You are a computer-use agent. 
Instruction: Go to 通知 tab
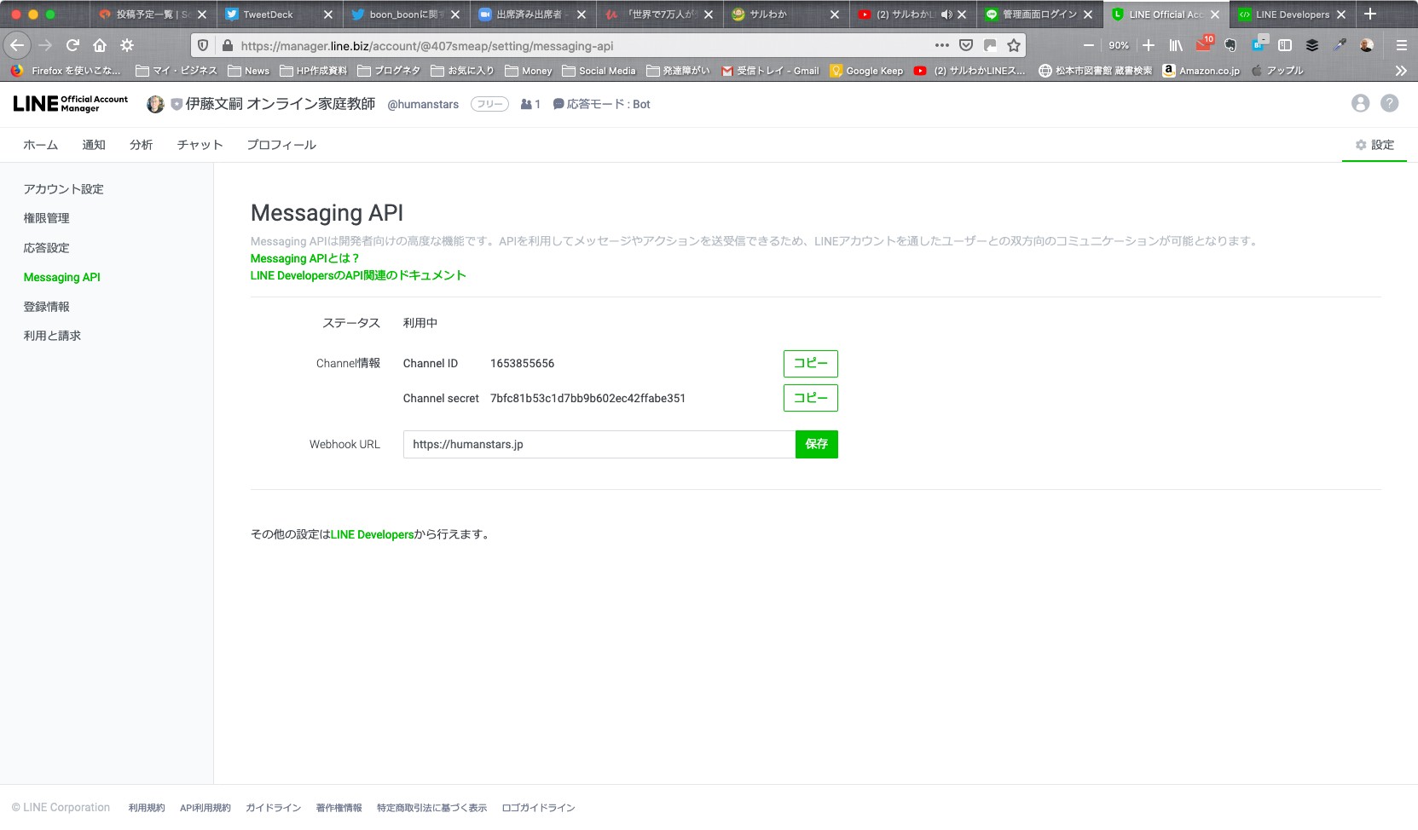tap(94, 145)
